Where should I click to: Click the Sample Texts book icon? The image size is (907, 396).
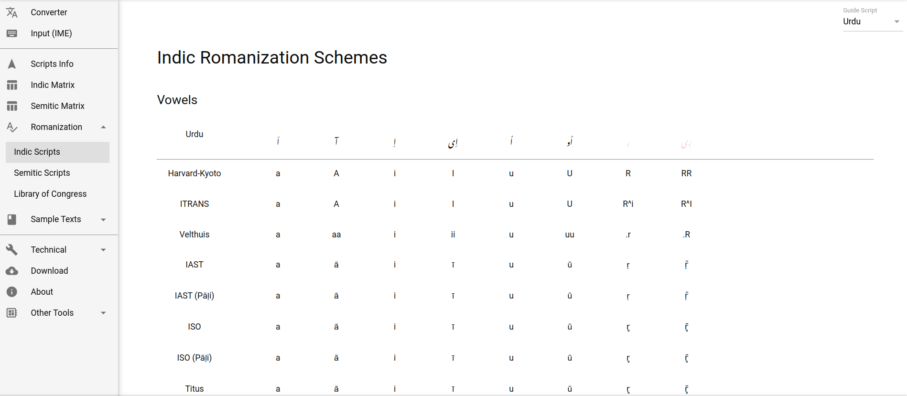12,219
